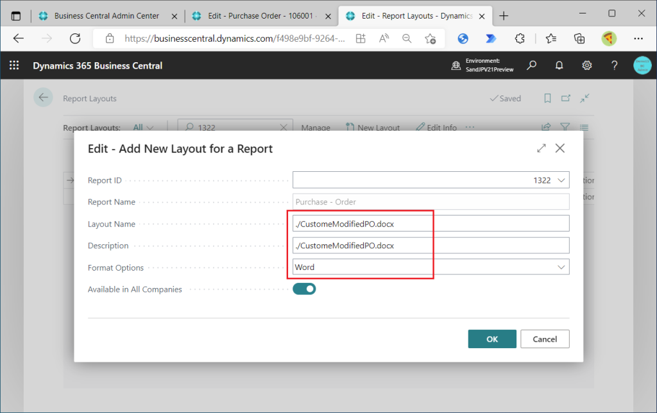Open Business Central settings gear
Screen dimensions: 657x413
tap(586, 65)
